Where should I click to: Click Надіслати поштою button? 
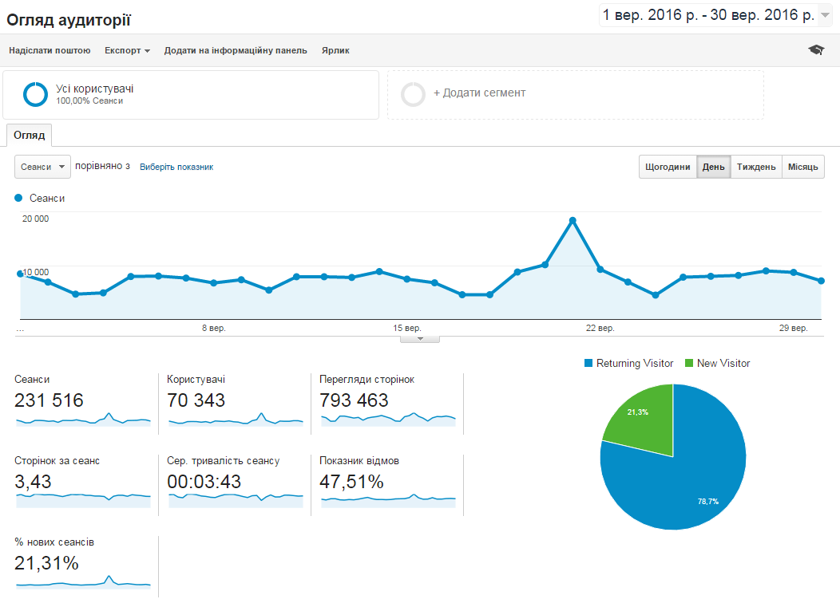click(50, 50)
